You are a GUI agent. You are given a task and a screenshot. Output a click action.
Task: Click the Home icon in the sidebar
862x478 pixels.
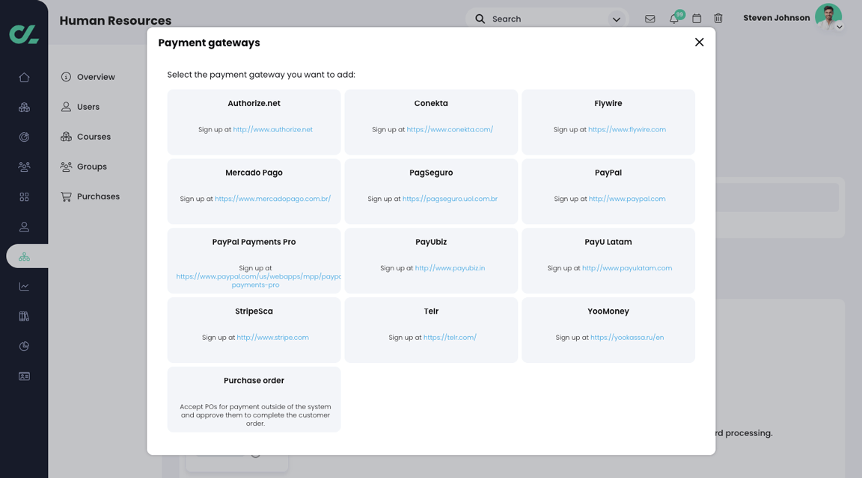point(24,77)
